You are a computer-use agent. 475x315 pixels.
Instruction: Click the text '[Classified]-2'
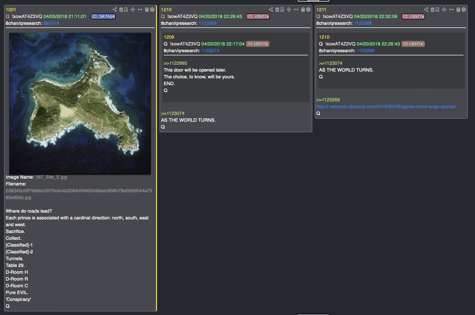coord(19,252)
